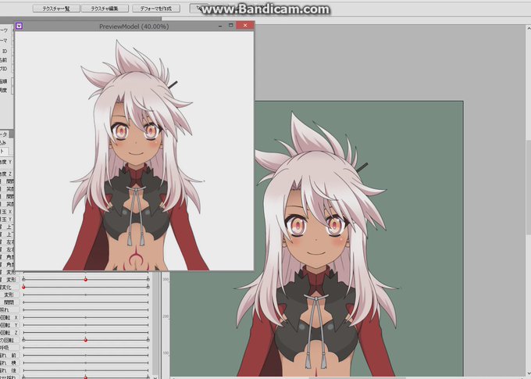Click the 100 mark on the canvas ruler
The image size is (531, 379).
pyautogui.click(x=166, y=353)
